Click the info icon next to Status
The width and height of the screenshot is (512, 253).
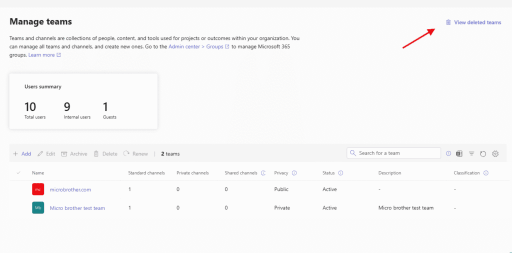340,173
